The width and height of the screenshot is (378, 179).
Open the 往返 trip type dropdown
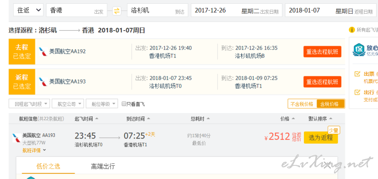[x=28, y=10]
